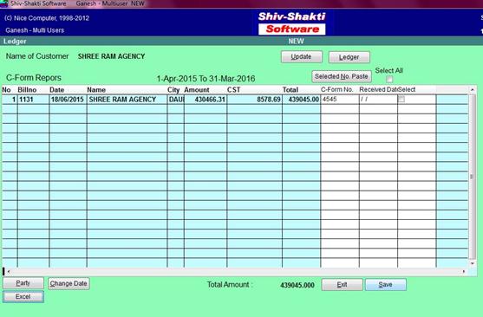Click the grid's vertical scrollbar down arrow
The height and width of the screenshot is (317, 483).
tap(473, 264)
